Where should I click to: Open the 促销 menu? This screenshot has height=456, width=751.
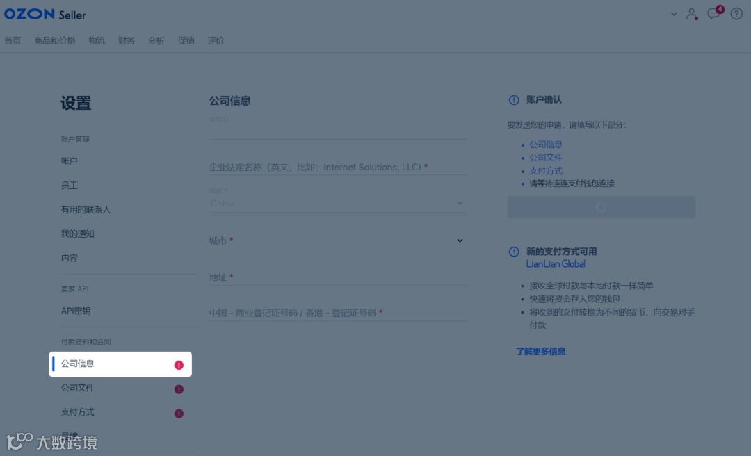(186, 41)
